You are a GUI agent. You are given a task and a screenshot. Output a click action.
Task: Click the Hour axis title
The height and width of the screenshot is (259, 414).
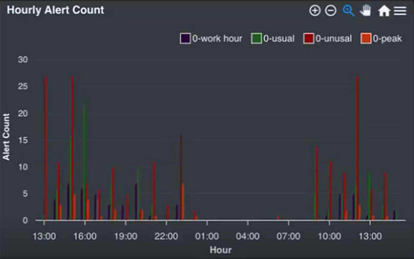221,250
